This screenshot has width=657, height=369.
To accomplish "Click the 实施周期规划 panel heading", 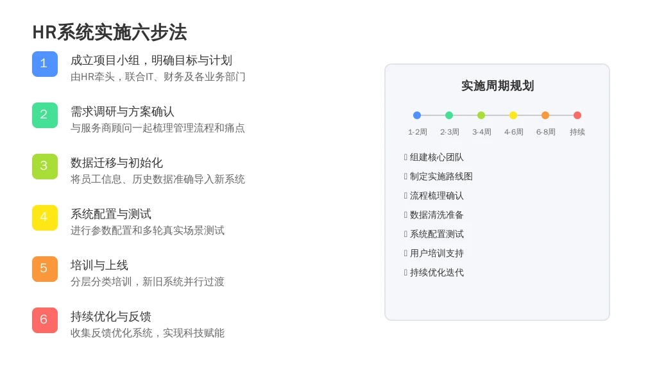I will [497, 86].
